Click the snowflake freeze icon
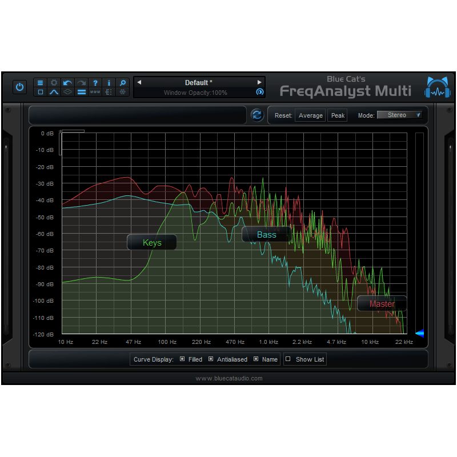 click(x=122, y=92)
